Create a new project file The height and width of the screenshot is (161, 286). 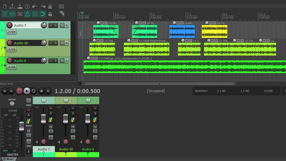pos(5,6)
